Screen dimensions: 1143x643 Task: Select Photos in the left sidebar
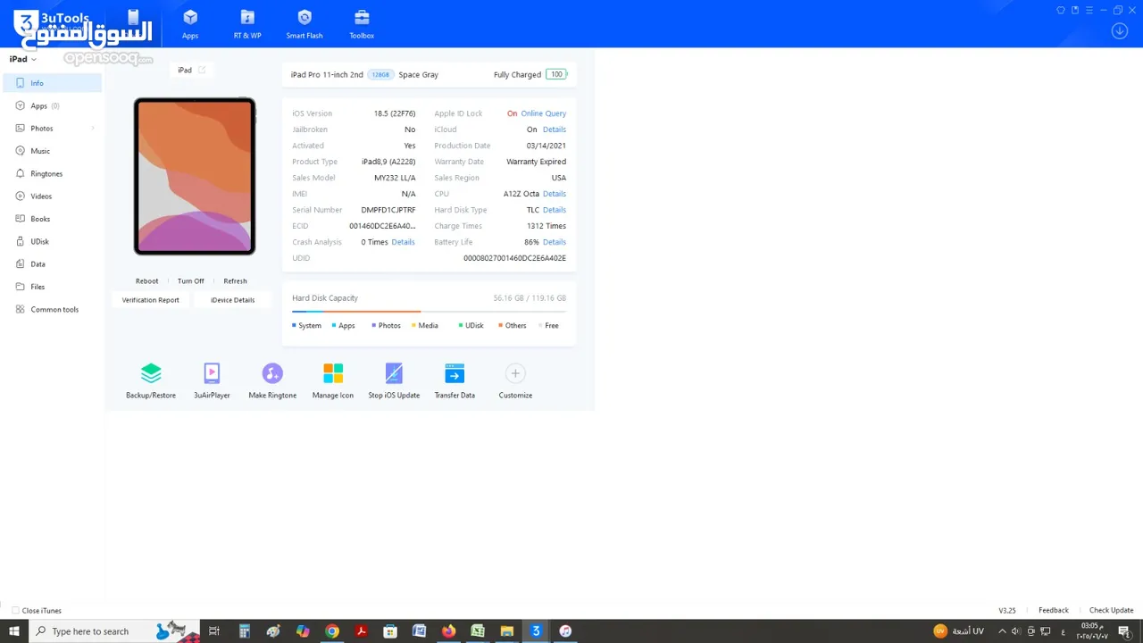[52, 129]
